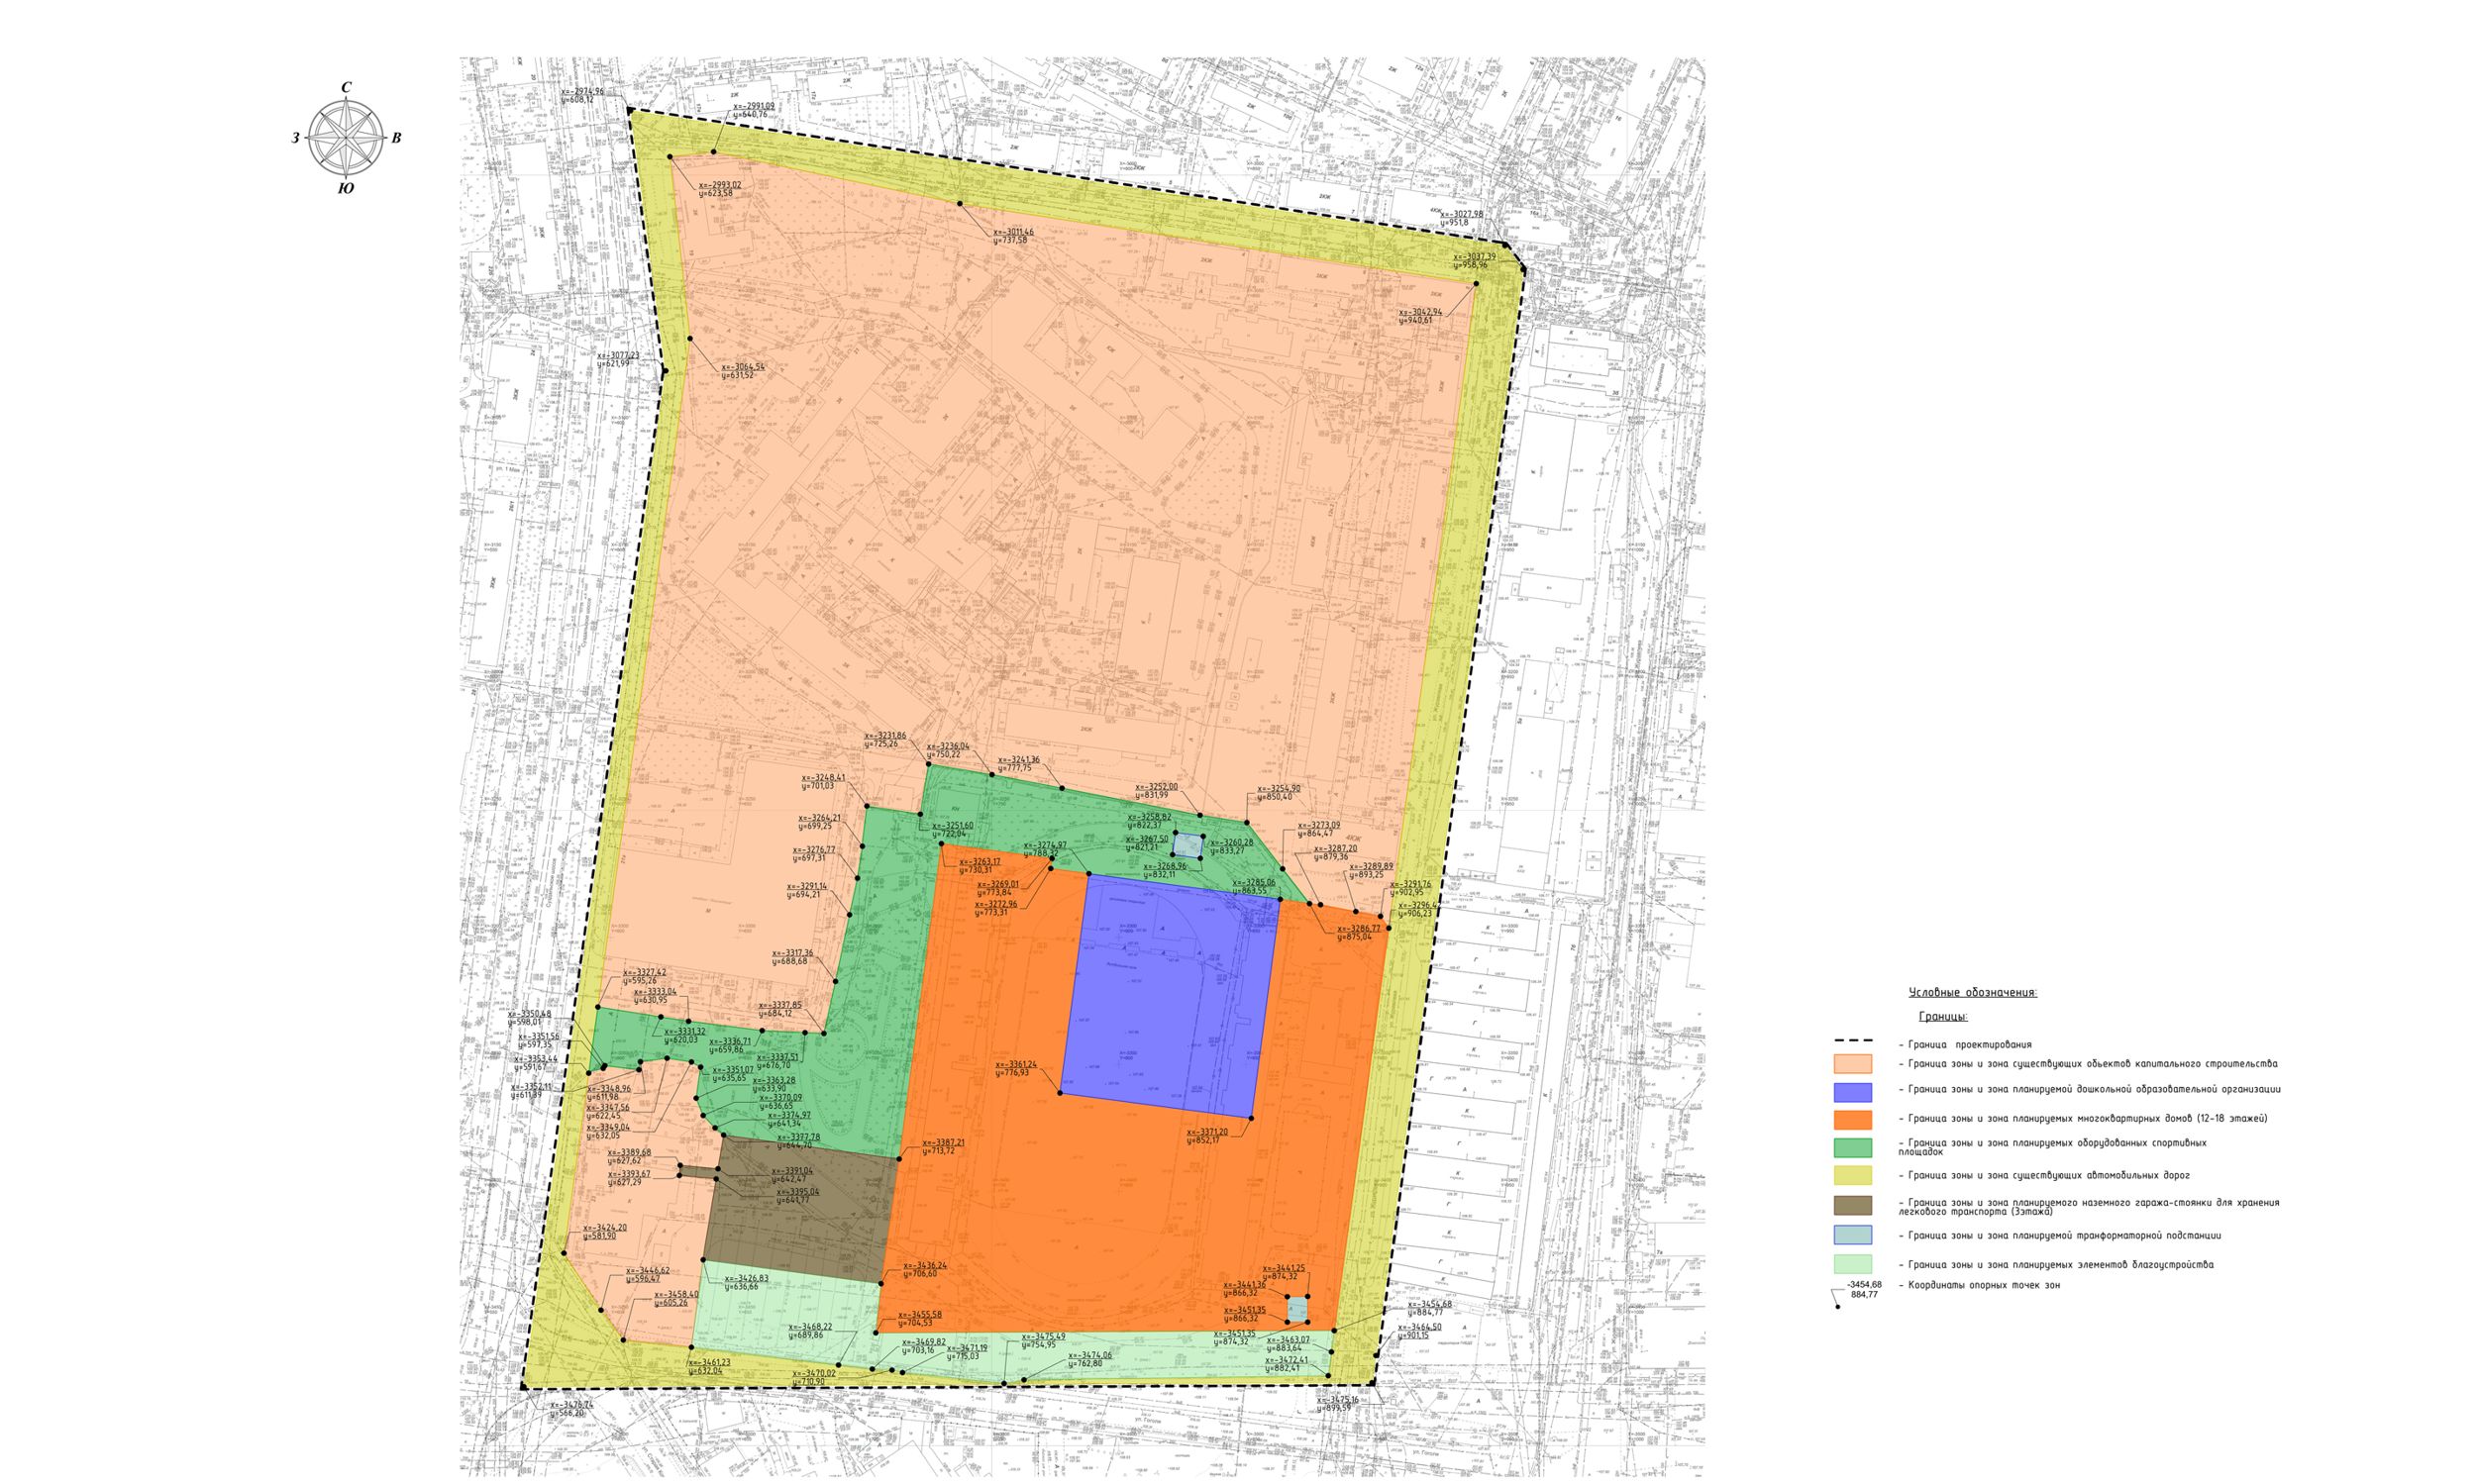Screen dimensions: 2477x1484
Task: Click the southern transformer substation square on map
Action: point(1297,1309)
